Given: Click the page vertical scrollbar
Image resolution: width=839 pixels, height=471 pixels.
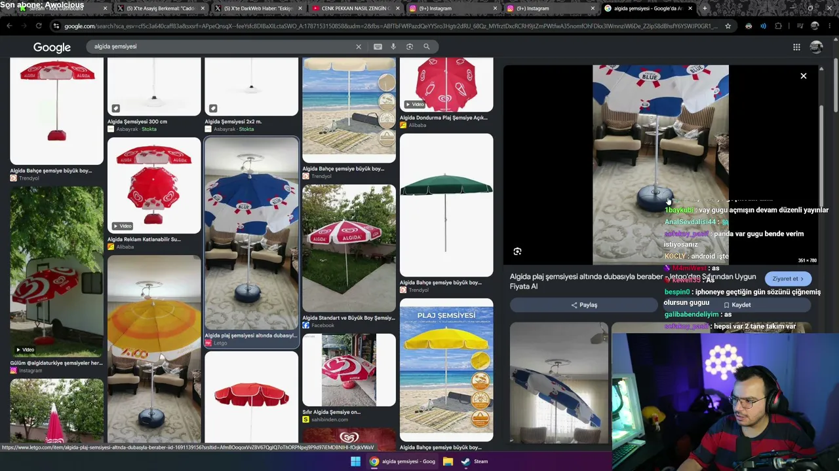Looking at the screenshot, I should (x=835, y=85).
